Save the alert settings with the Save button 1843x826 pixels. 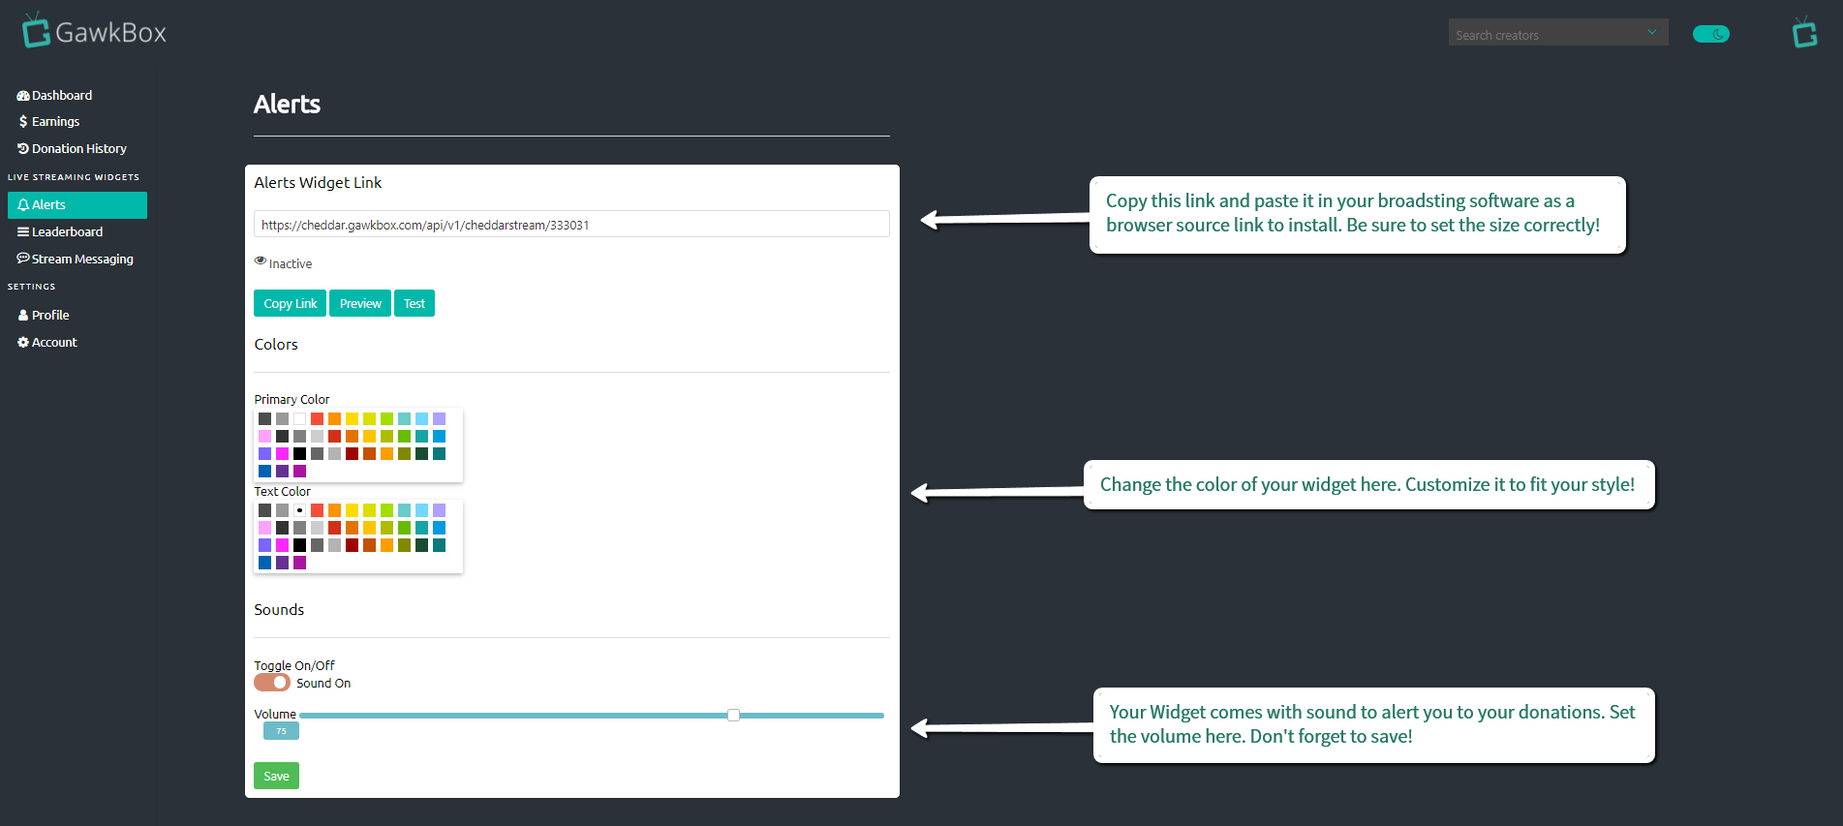tap(276, 776)
